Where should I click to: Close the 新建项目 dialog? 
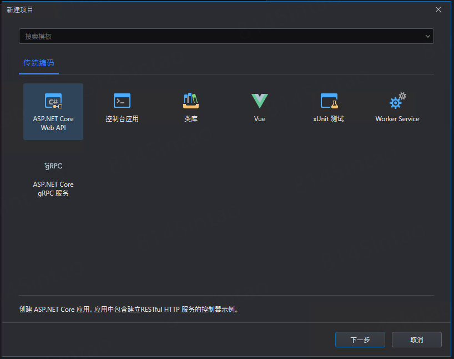pos(438,9)
